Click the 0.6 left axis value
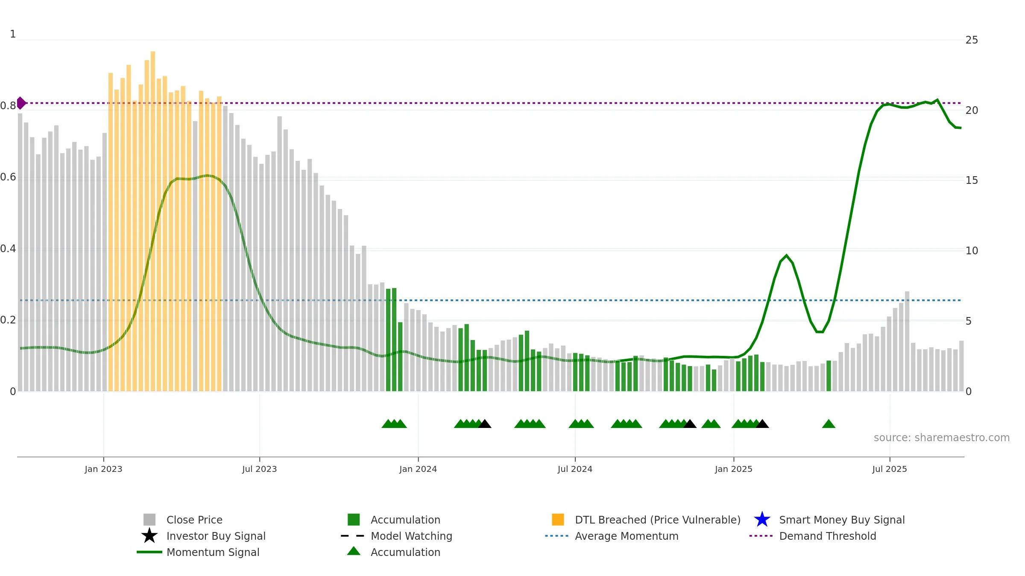The width and height of the screenshot is (1025, 576). click(x=8, y=177)
